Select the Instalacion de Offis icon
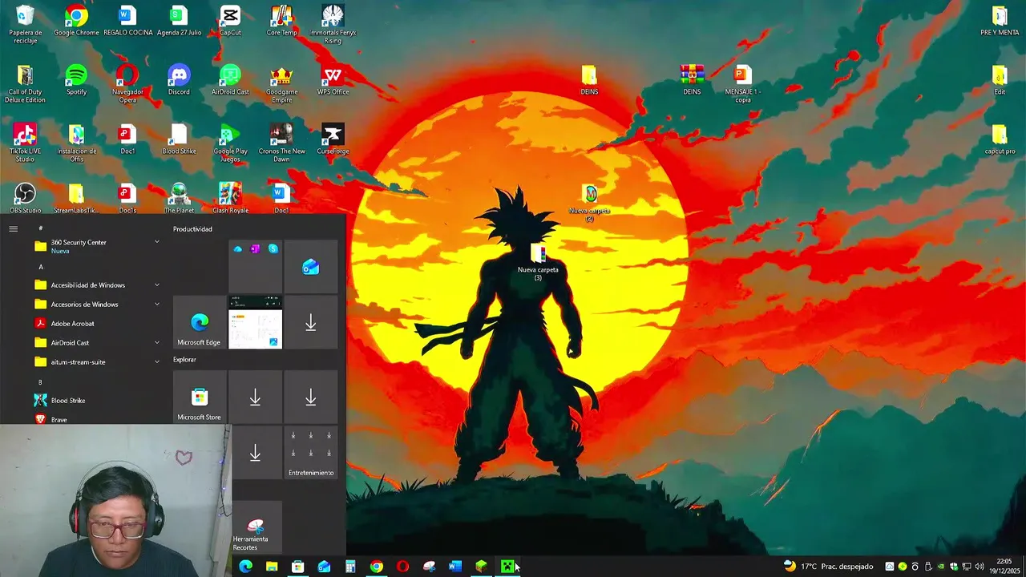The width and height of the screenshot is (1026, 577). coord(76,143)
